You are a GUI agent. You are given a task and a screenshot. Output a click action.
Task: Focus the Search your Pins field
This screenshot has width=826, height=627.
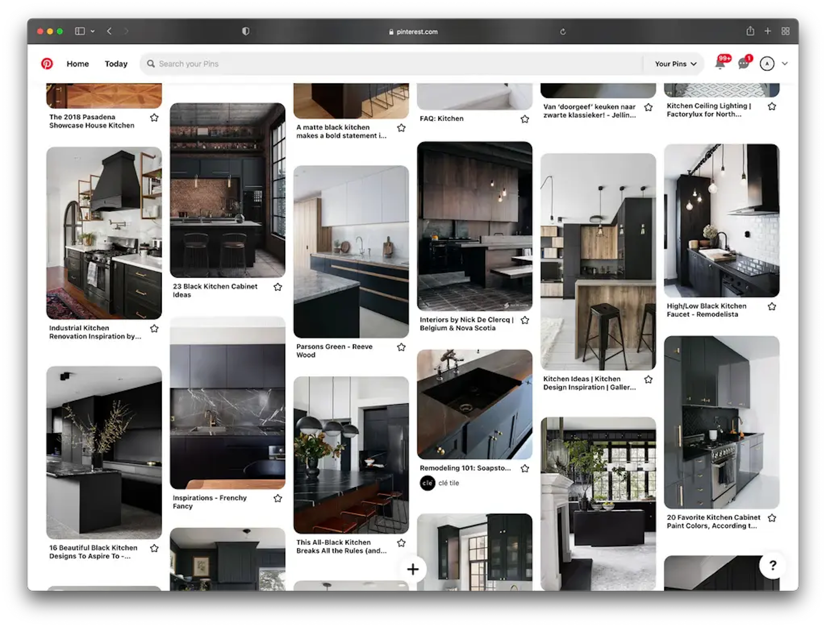pos(391,64)
